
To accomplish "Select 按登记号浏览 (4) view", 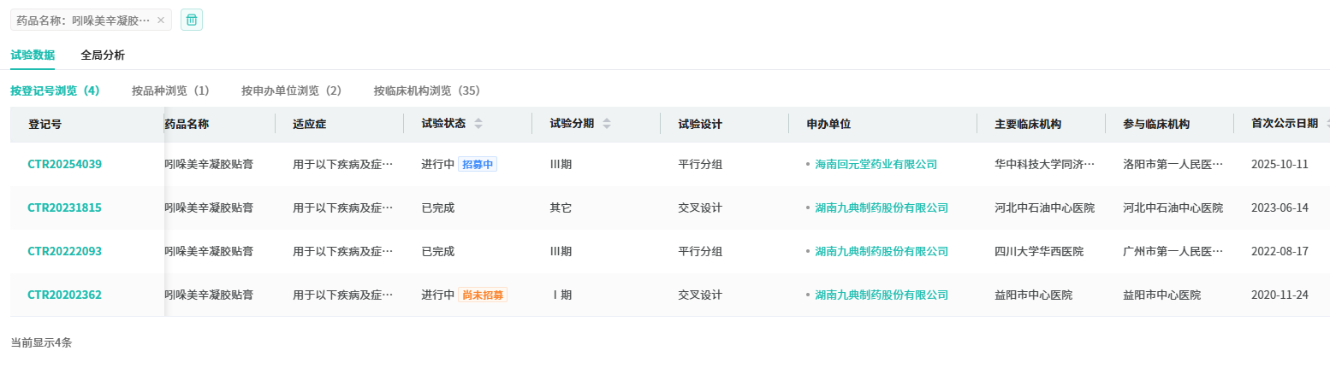I will tap(55, 91).
